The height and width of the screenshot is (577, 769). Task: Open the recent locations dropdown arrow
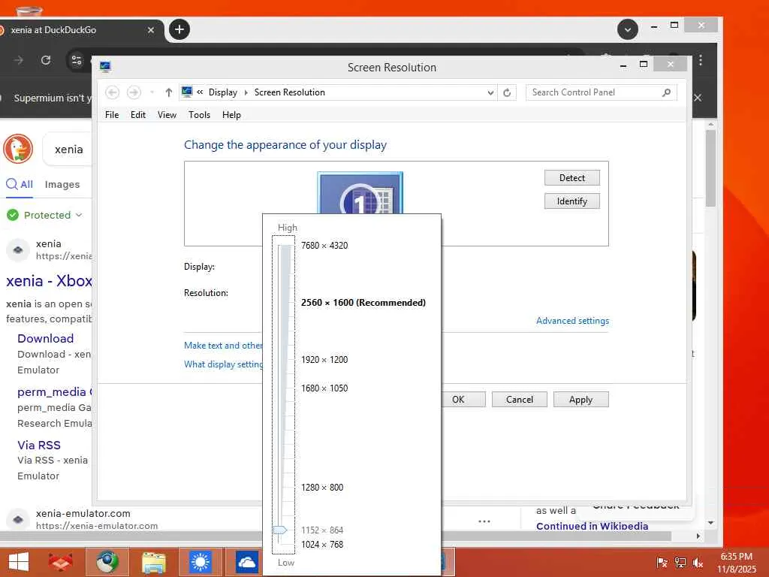(152, 92)
